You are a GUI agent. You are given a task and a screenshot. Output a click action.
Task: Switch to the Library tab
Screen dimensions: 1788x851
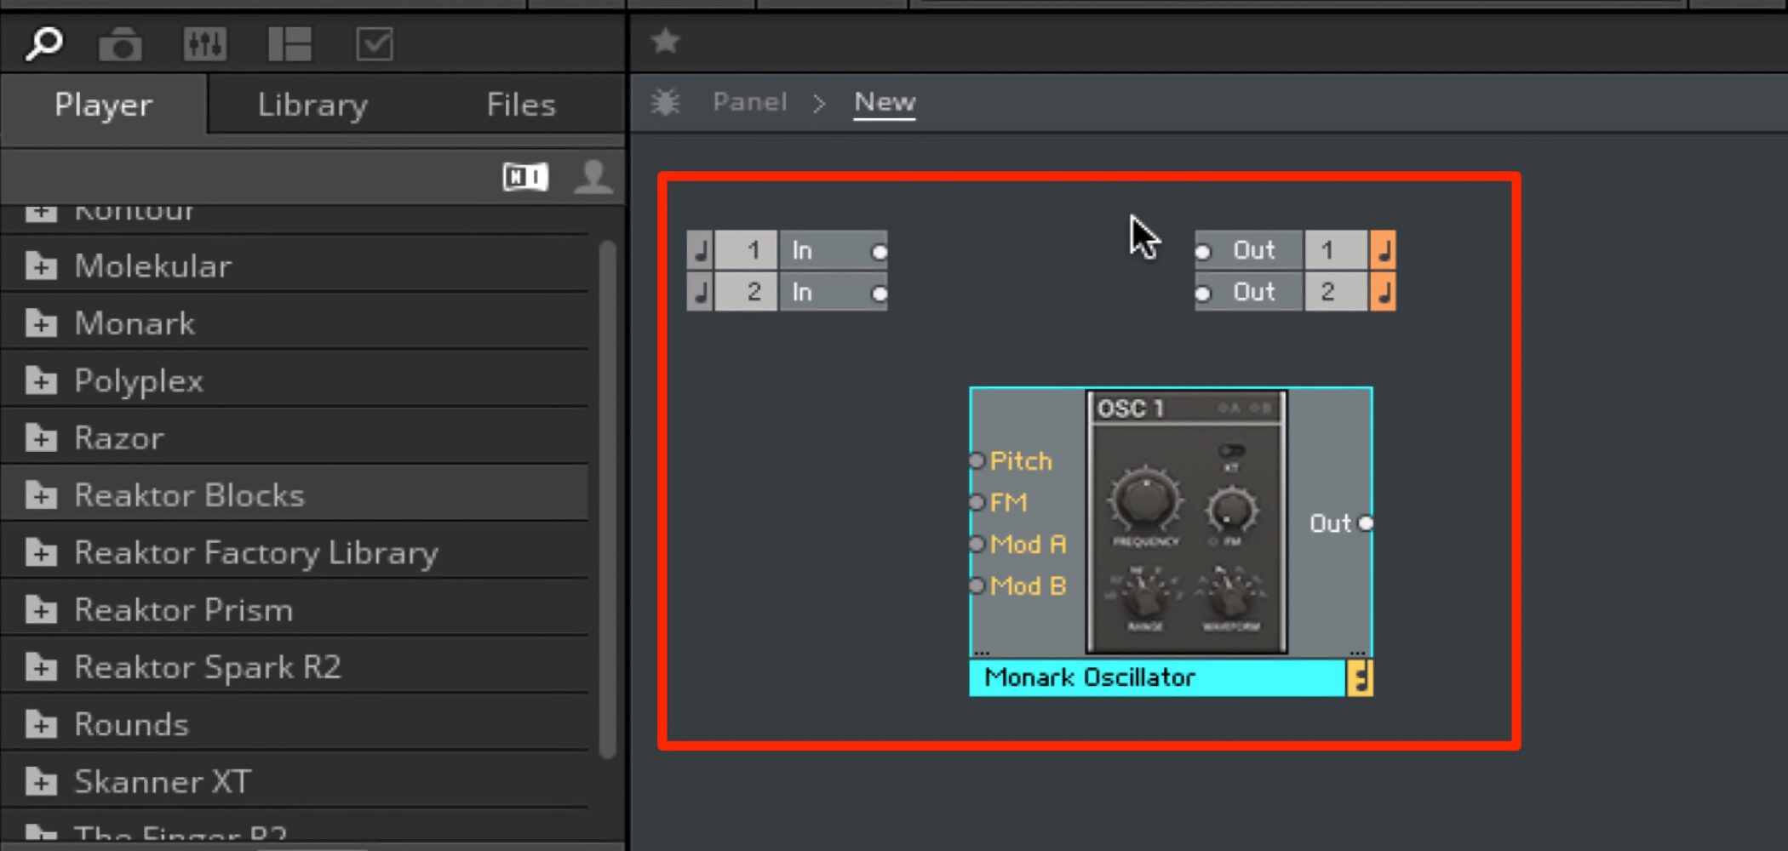tap(312, 105)
